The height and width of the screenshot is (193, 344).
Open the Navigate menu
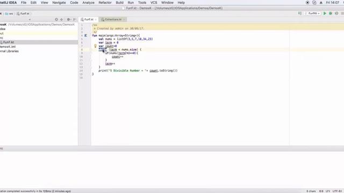pyautogui.click(x=59, y=3)
